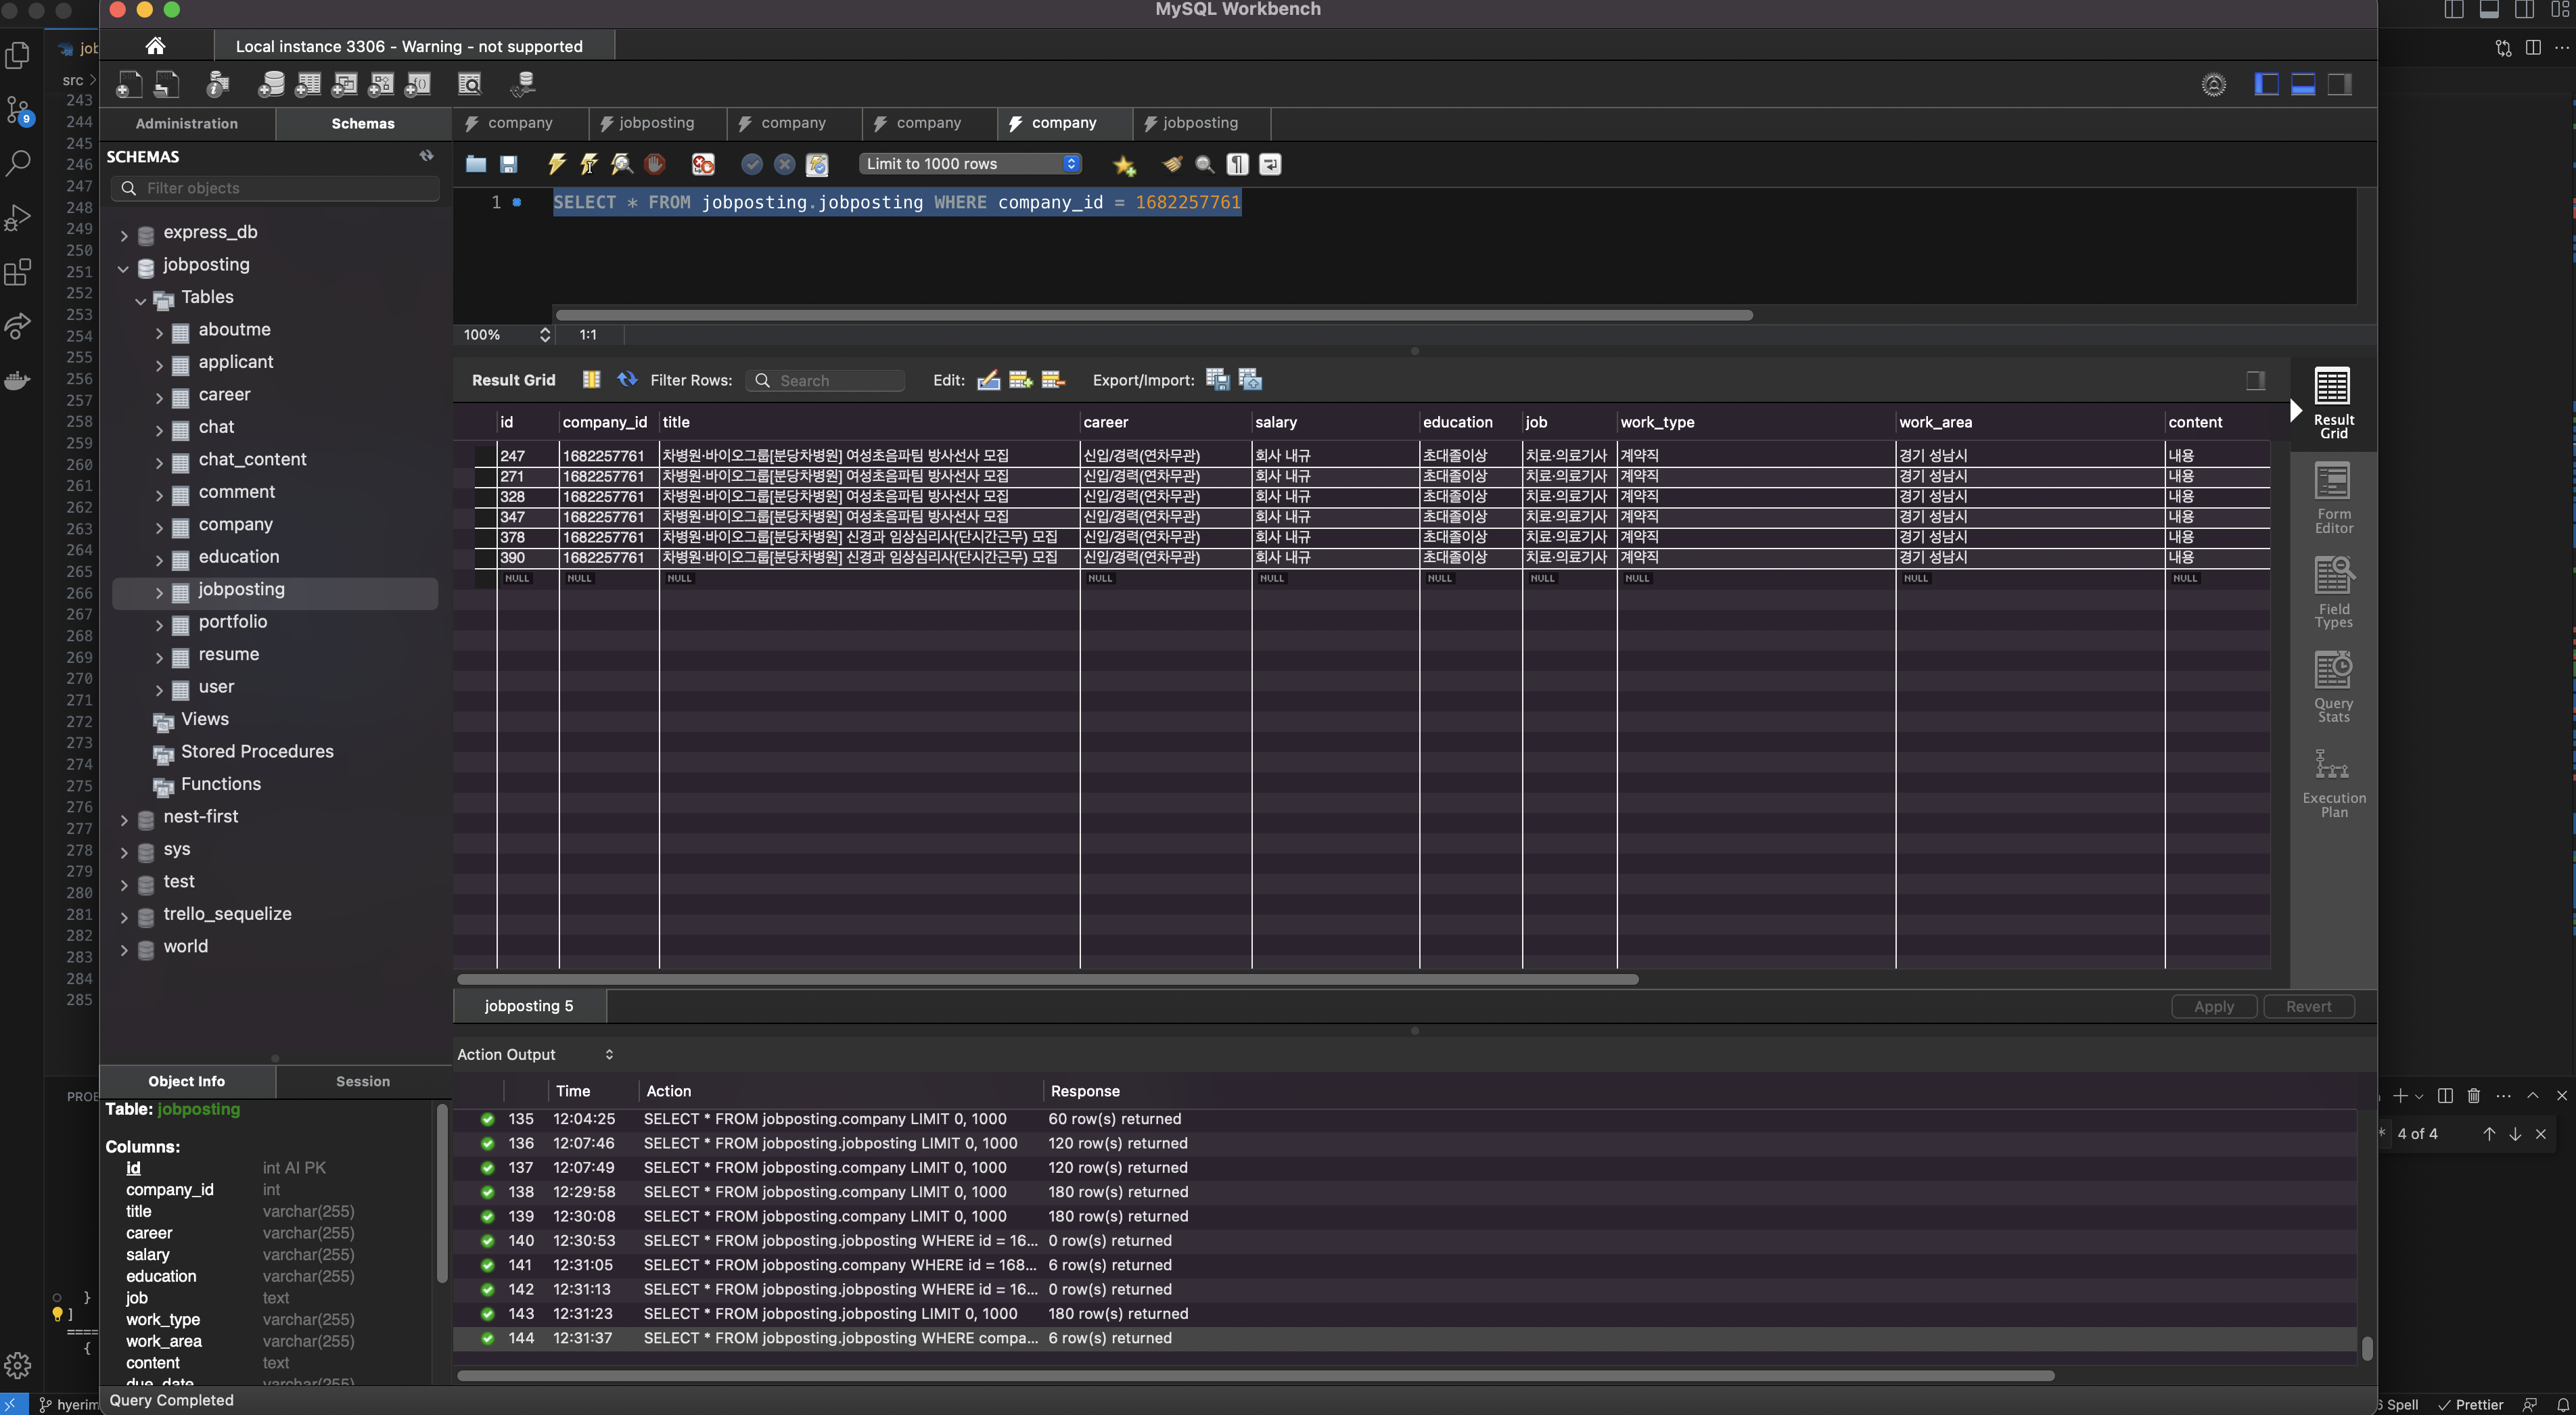Open the Form Editor view

(2333, 498)
